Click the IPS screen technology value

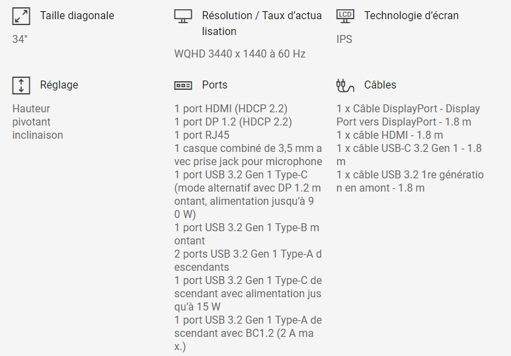(x=344, y=39)
